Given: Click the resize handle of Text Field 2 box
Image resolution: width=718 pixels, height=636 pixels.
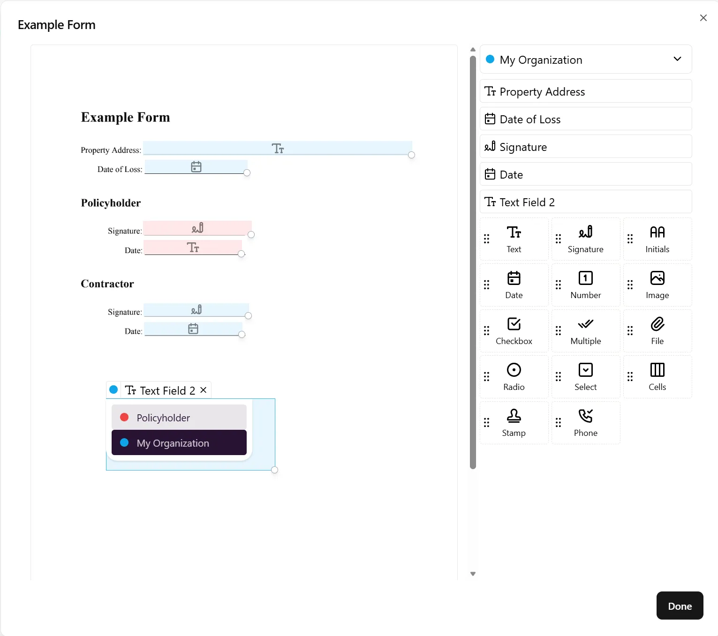Looking at the screenshot, I should tap(275, 470).
